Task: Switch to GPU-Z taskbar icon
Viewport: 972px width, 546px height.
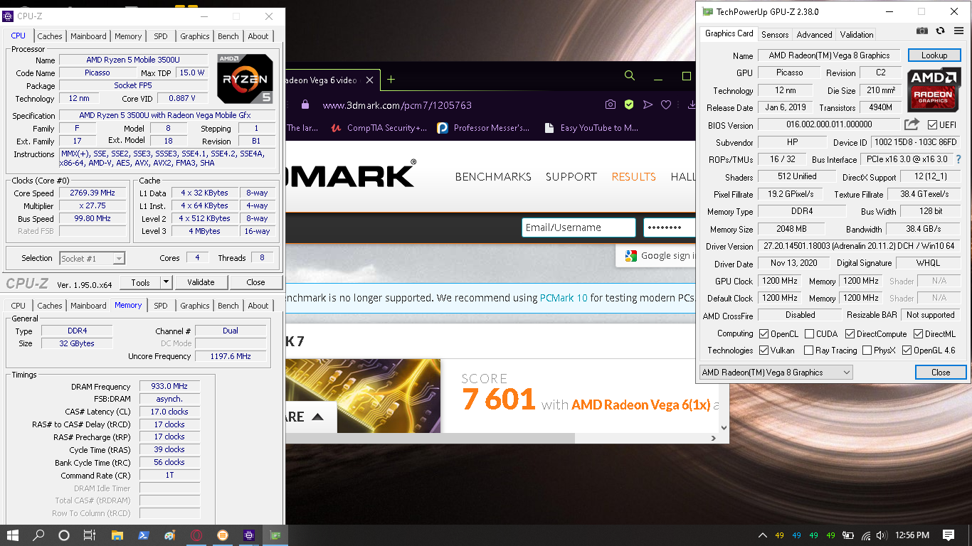Action: coord(275,535)
